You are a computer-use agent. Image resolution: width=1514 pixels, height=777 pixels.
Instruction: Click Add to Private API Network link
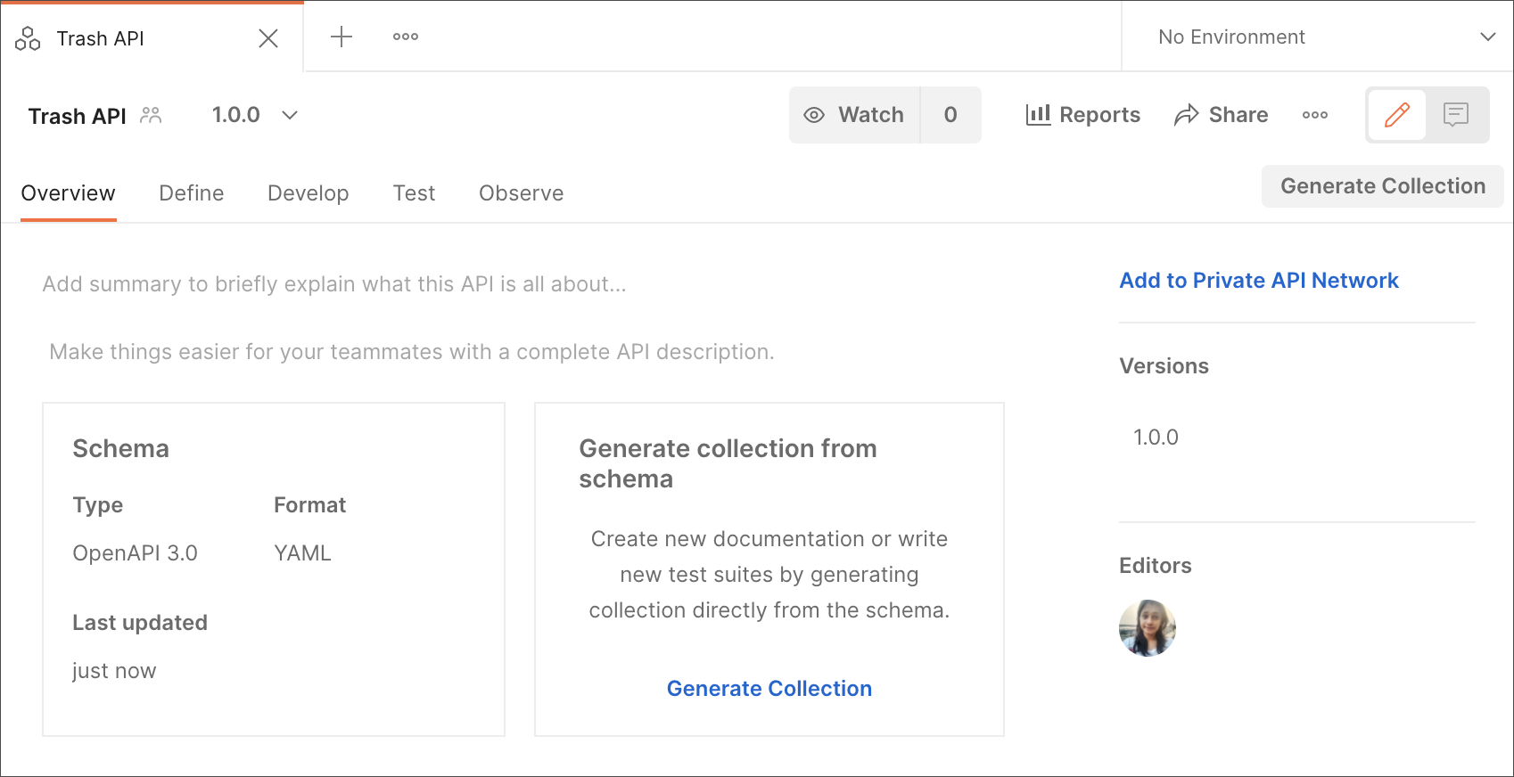[1259, 281]
